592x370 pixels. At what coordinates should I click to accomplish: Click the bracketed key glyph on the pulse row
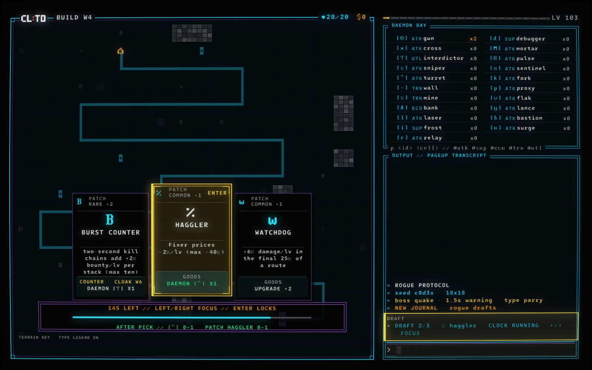pos(495,58)
